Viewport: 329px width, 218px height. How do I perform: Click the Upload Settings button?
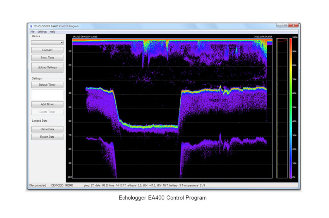[47, 67]
